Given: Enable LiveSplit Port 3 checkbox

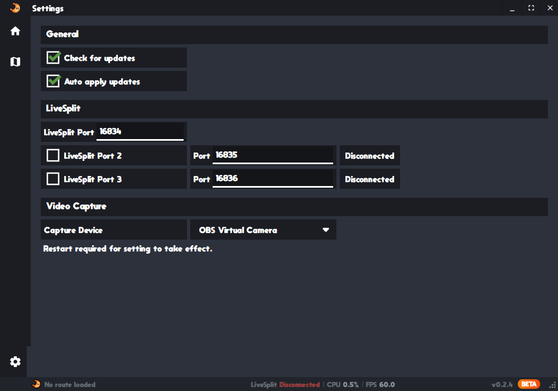Looking at the screenshot, I should [x=53, y=179].
